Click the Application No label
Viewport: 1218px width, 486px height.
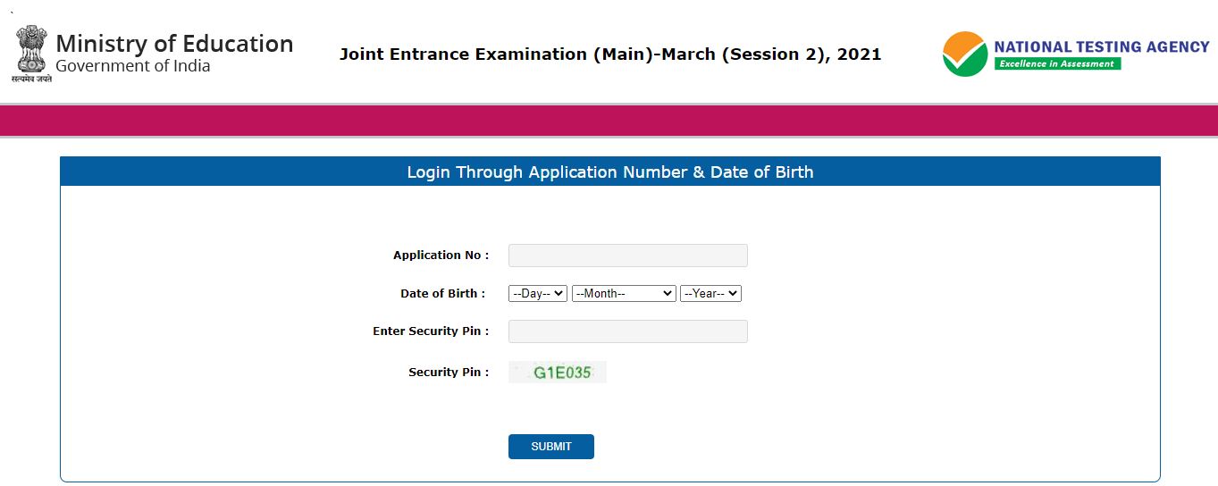(441, 256)
